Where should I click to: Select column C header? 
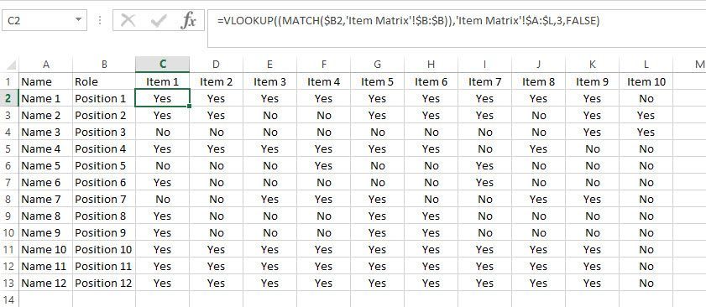click(162, 65)
